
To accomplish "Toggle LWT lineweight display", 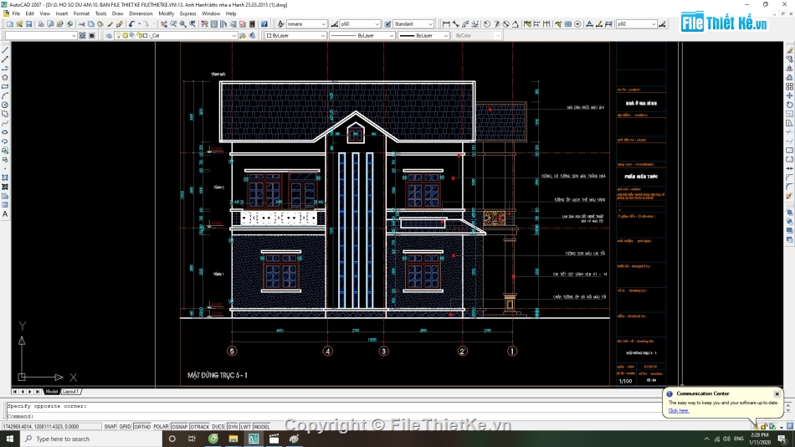I will (246, 427).
